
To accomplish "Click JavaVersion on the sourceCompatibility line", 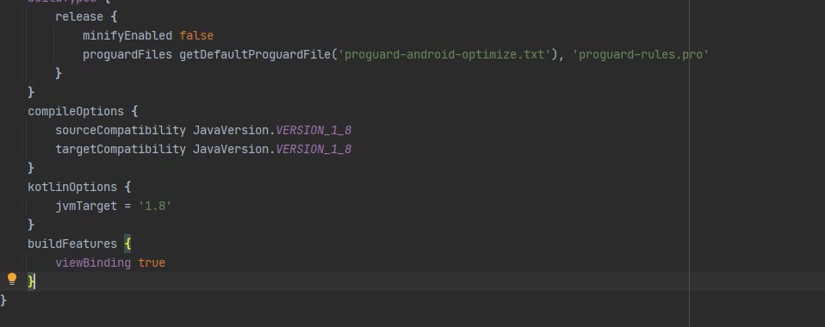I will [231, 131].
